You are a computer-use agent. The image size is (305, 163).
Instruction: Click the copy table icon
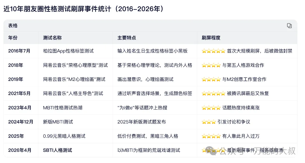point(289,26)
